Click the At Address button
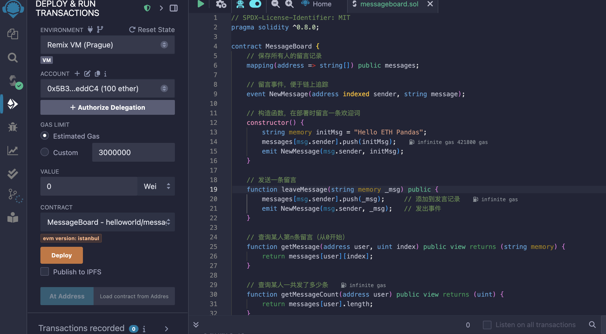Viewport: 606px width, 334px height. pyautogui.click(x=67, y=296)
